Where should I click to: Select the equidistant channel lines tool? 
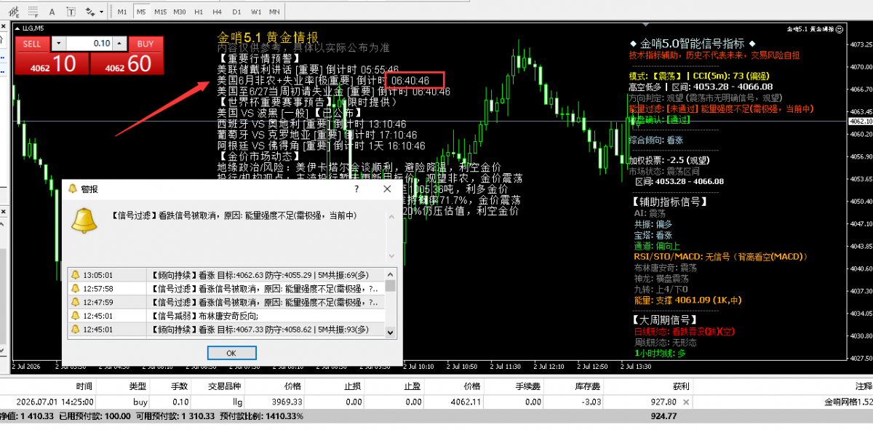(14, 12)
